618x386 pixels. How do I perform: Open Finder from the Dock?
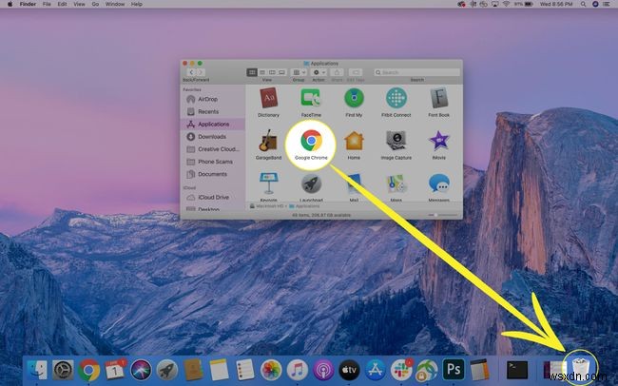[37, 370]
